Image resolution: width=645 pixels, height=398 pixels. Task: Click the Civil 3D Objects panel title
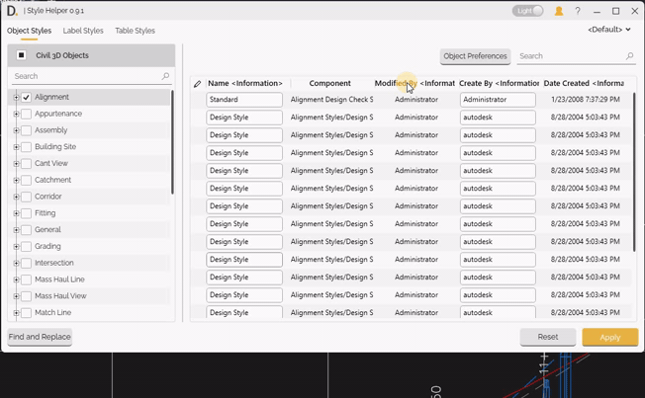pos(62,55)
